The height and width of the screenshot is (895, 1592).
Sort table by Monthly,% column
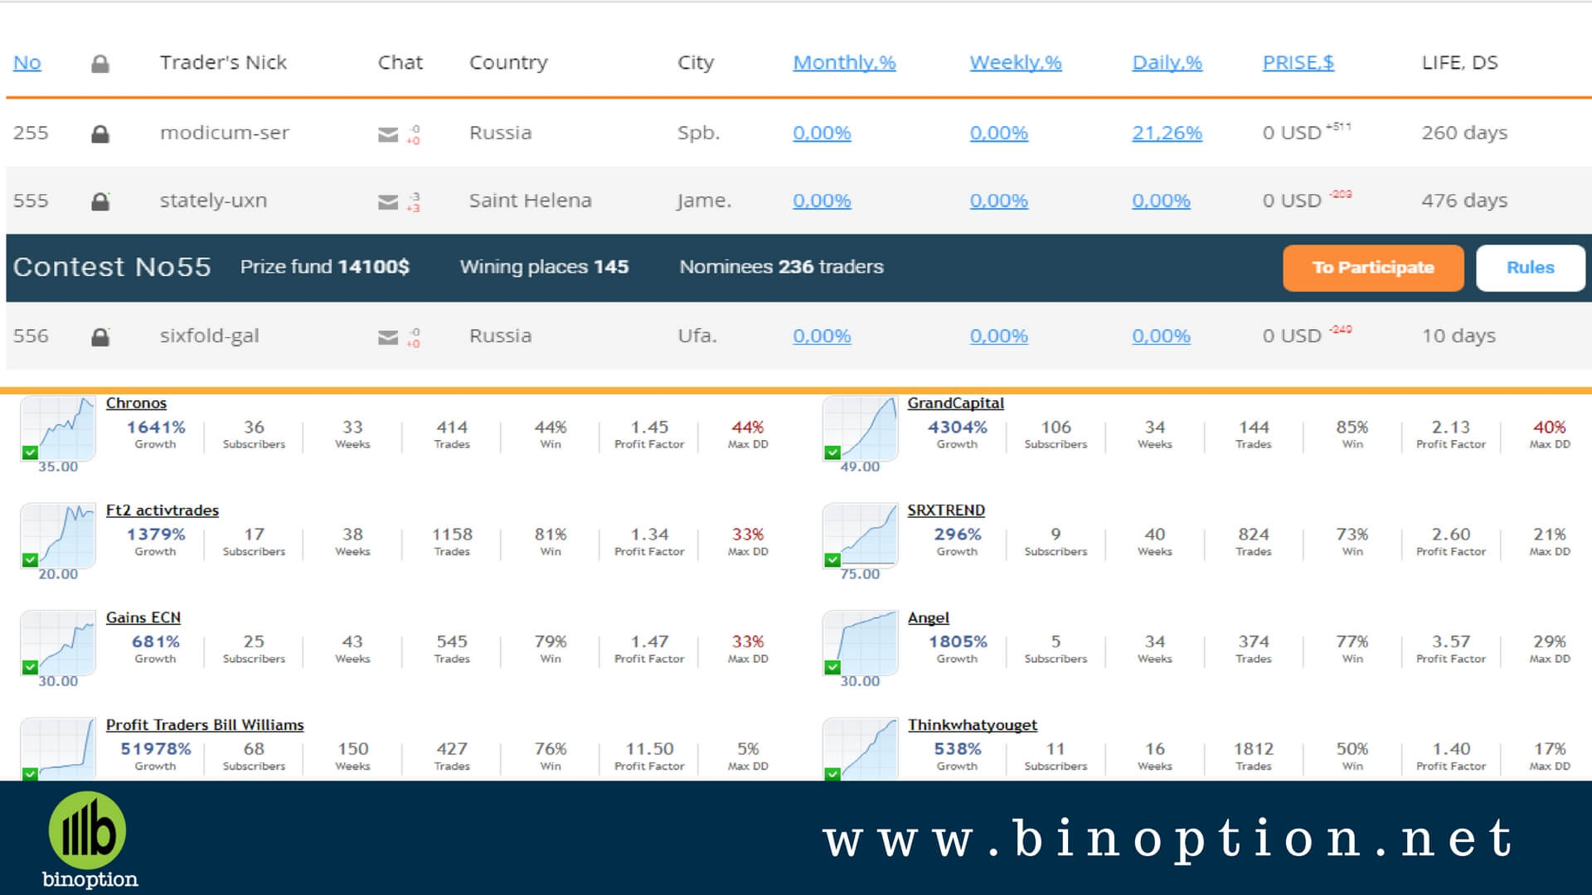pos(844,63)
